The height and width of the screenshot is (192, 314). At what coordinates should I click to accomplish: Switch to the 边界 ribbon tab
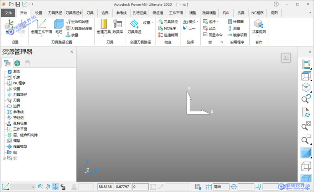[x=105, y=13]
